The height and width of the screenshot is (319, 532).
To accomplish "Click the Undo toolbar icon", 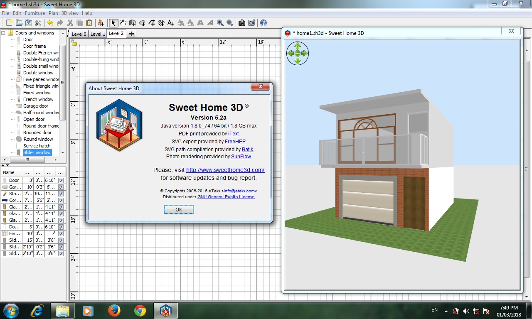I will point(50,24).
